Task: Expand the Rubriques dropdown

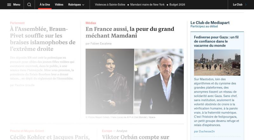Action: click(x=76, y=4)
